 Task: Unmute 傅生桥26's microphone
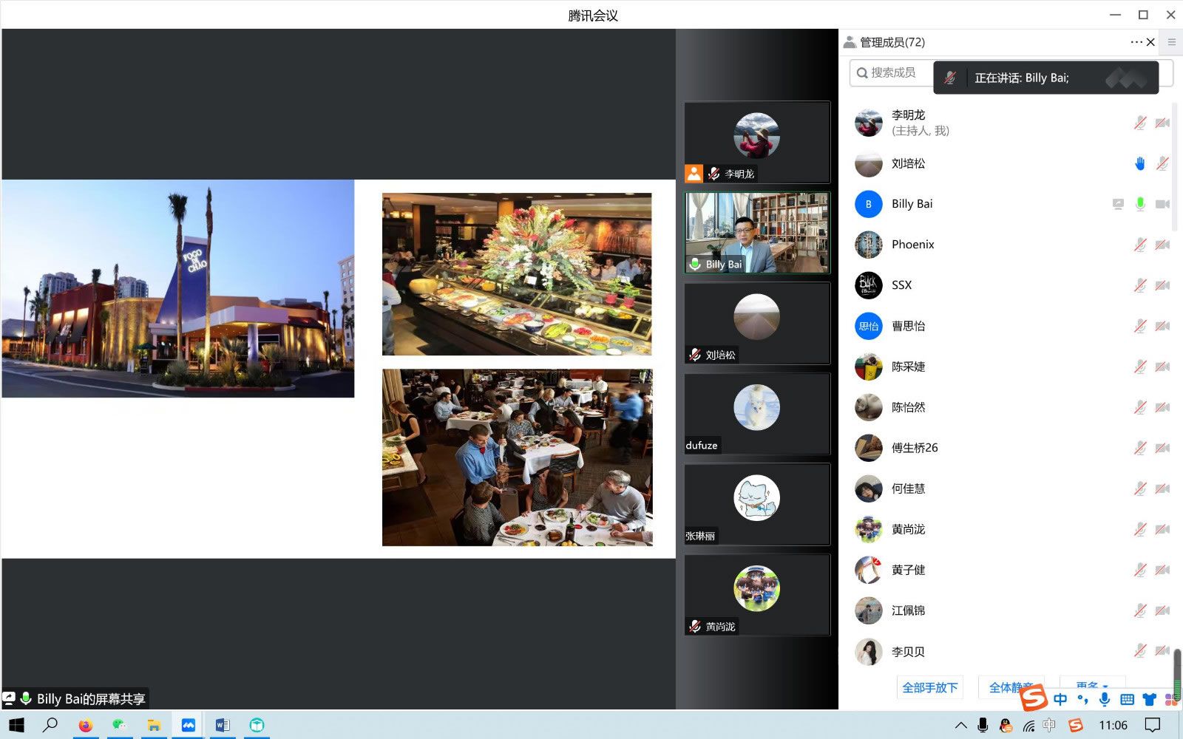coord(1140,448)
